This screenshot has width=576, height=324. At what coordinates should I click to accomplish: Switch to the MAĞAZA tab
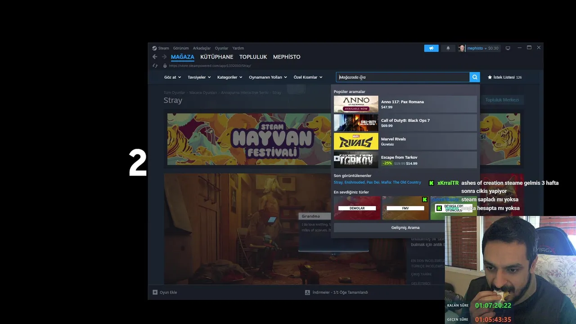pyautogui.click(x=182, y=57)
